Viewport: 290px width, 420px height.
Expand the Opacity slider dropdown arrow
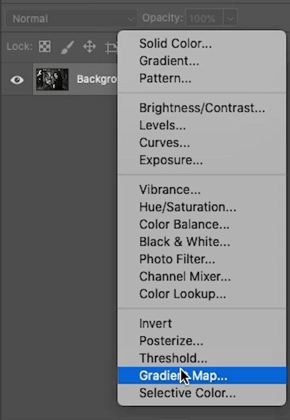(x=231, y=19)
